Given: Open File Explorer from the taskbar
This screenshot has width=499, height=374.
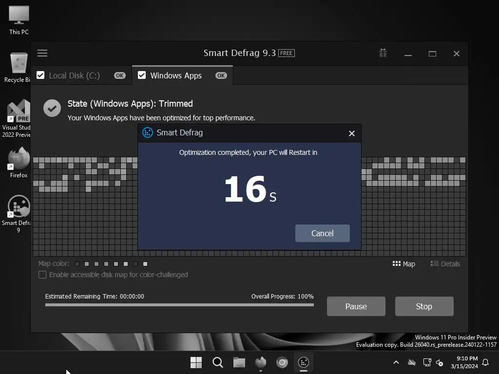Looking at the screenshot, I should (239, 362).
